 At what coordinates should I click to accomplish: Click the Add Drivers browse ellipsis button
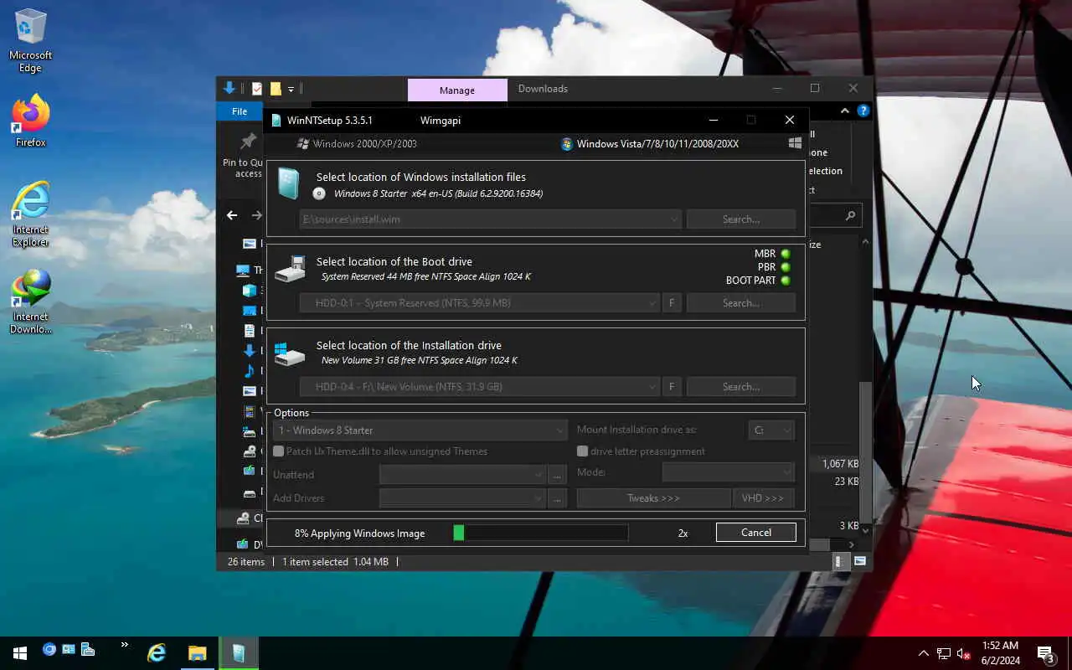point(558,498)
